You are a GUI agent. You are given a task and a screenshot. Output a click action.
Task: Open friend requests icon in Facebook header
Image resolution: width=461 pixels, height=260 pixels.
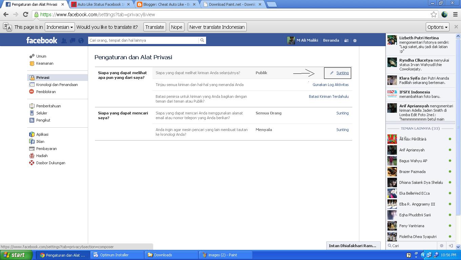click(x=64, y=41)
